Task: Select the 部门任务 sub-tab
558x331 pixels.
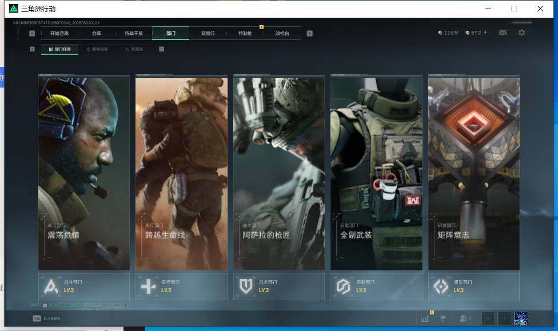Action: (60, 49)
